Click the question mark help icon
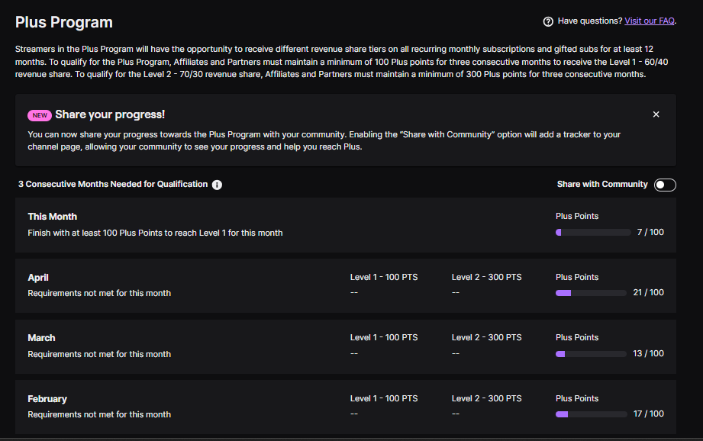 click(x=548, y=21)
